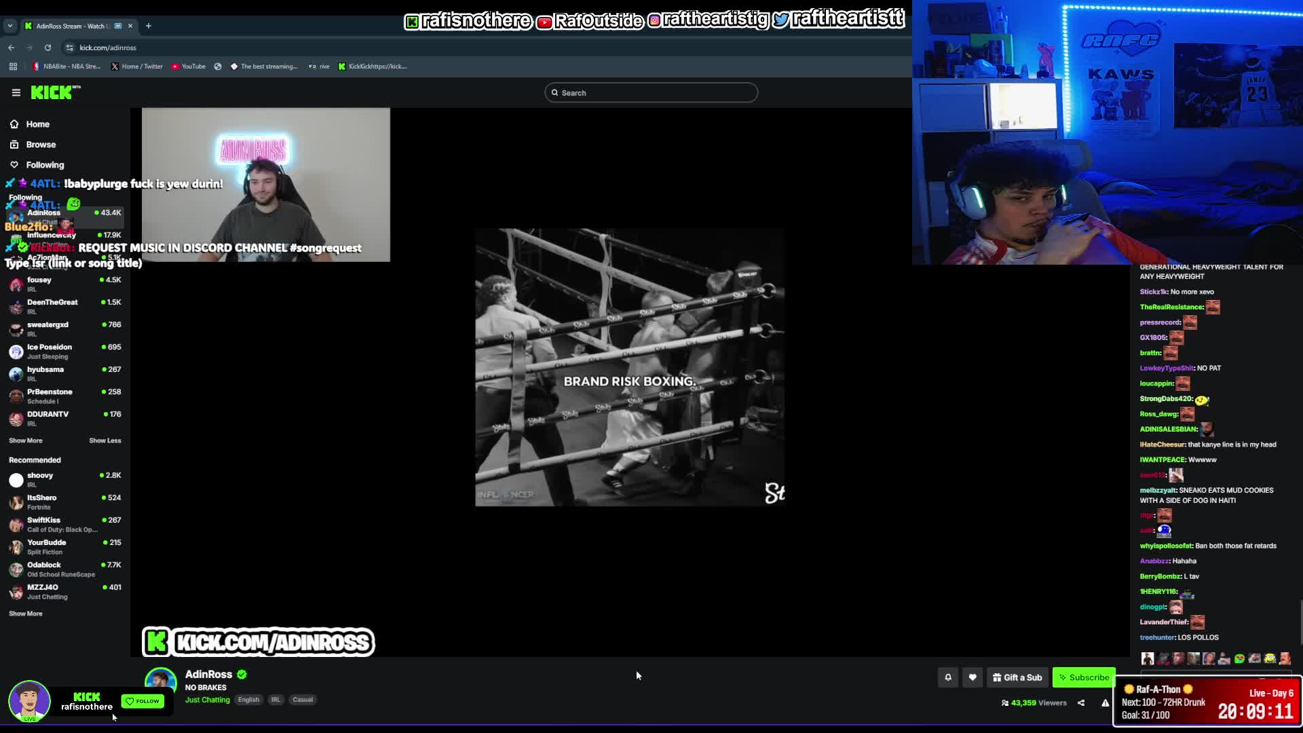
Task: Collapse Following list with Show Less
Action: point(105,440)
